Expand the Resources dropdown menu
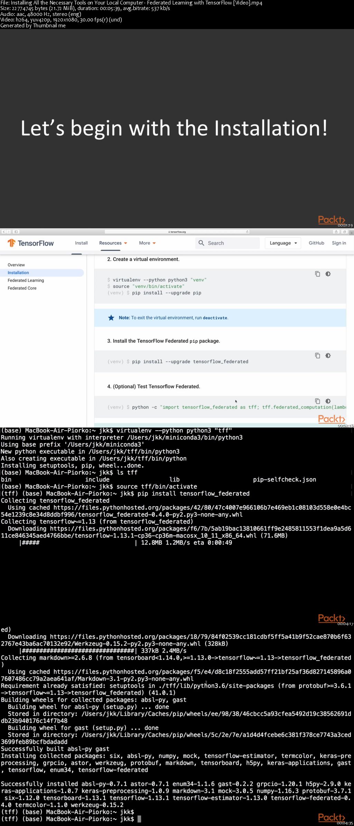This screenshot has width=354, height=826. tap(113, 243)
